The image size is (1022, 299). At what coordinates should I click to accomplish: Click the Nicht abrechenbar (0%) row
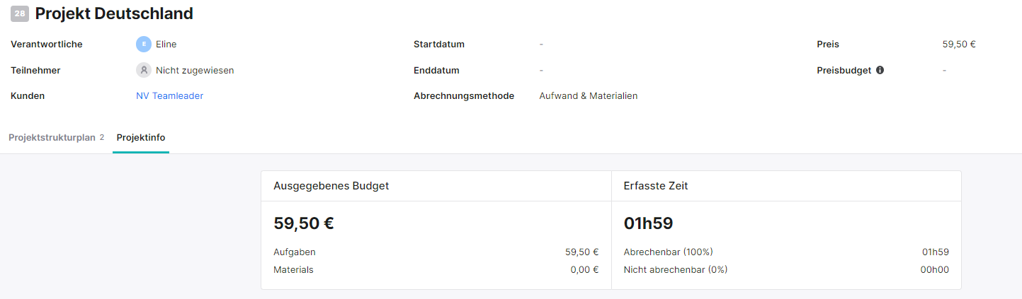[x=786, y=269]
